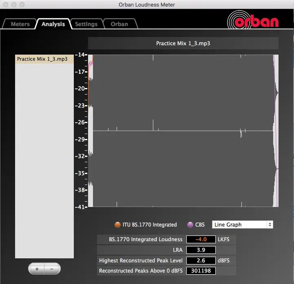The image size is (294, 284).
Task: Close the Orban Loudness Meter window
Action: tap(6, 4)
